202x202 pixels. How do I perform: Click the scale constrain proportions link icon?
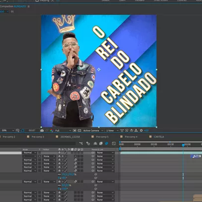pyautogui.click(x=59, y=174)
